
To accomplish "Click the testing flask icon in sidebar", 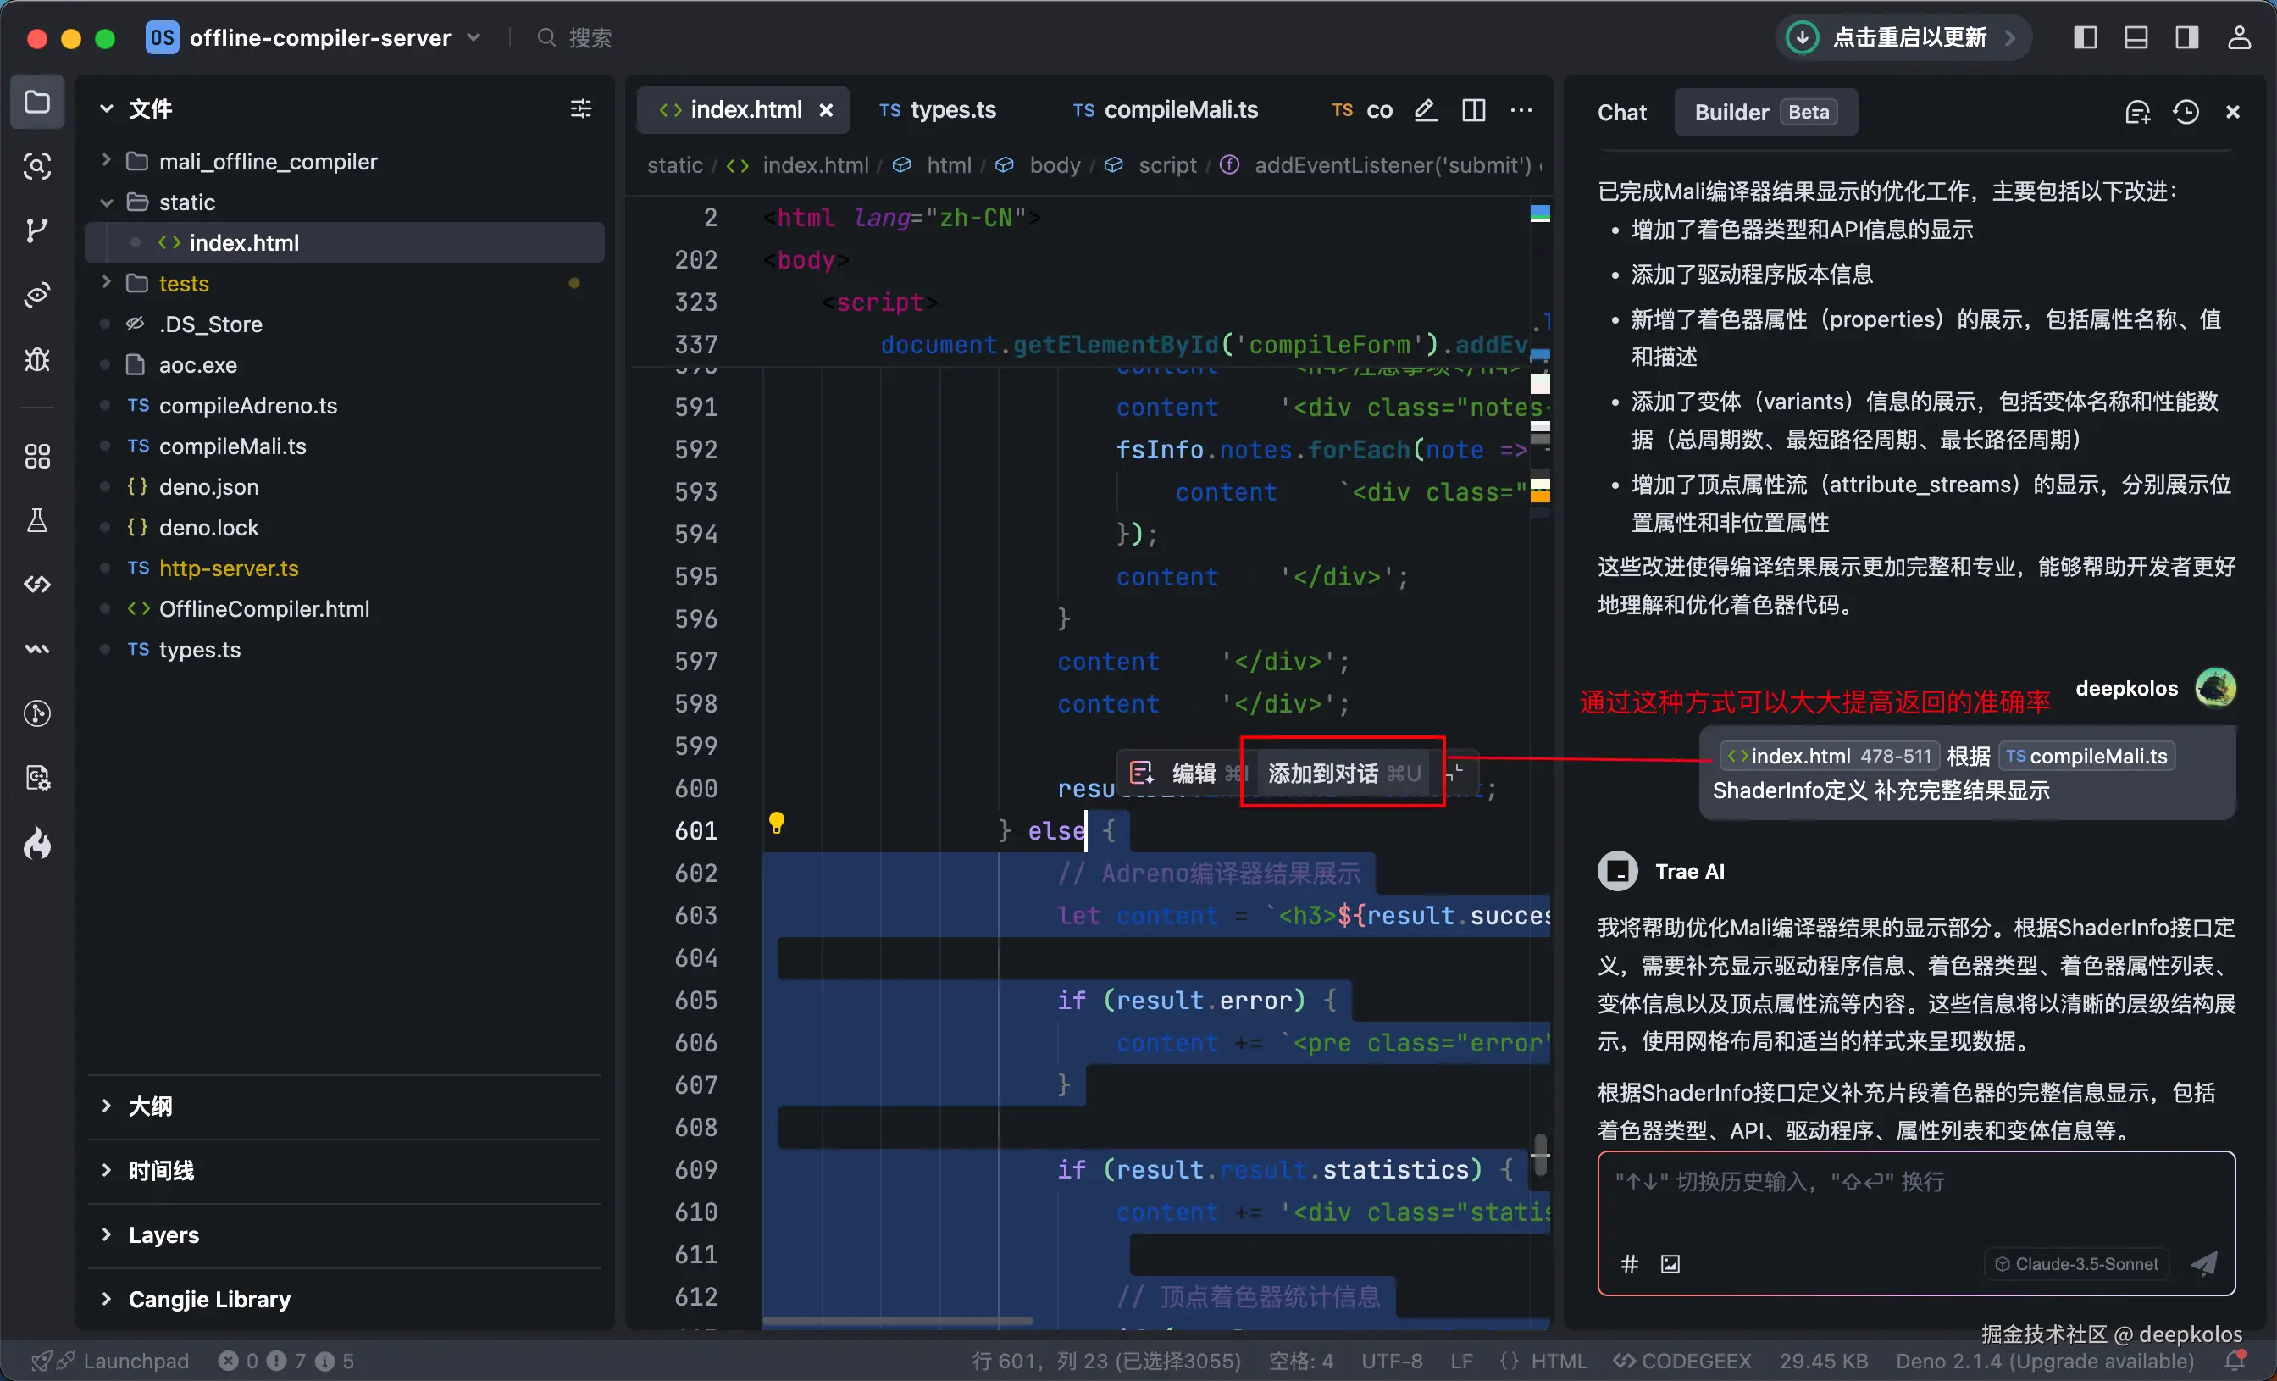I will click(37, 520).
